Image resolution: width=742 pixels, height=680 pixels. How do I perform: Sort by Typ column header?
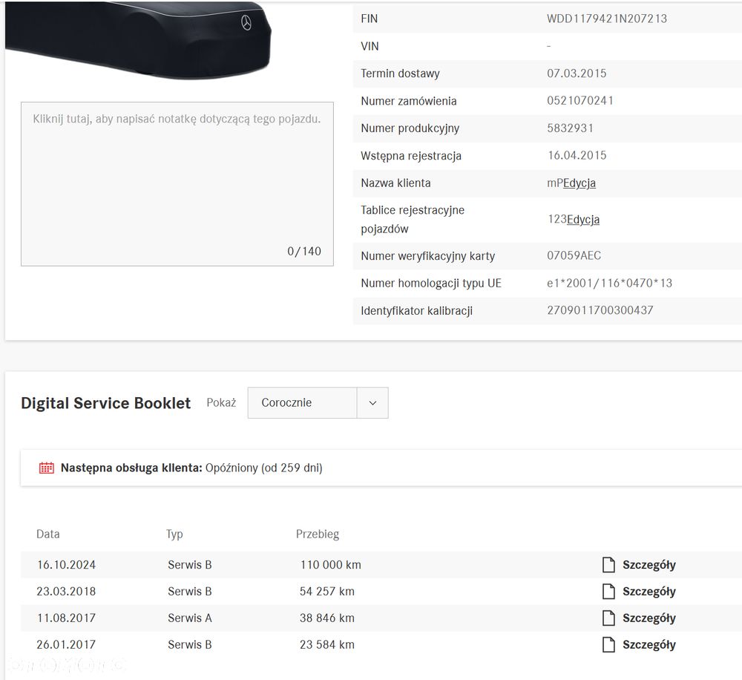click(x=174, y=534)
